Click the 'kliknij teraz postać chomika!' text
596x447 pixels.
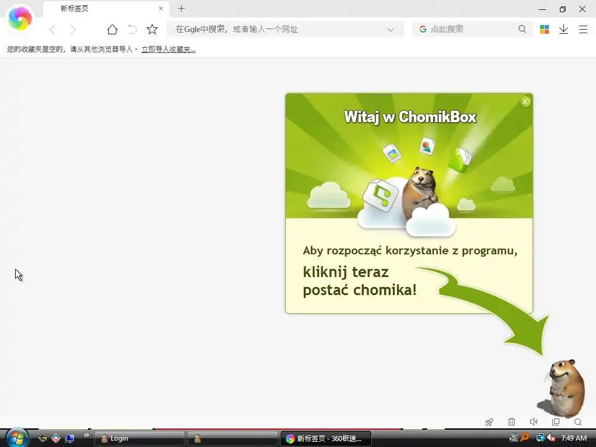360,281
